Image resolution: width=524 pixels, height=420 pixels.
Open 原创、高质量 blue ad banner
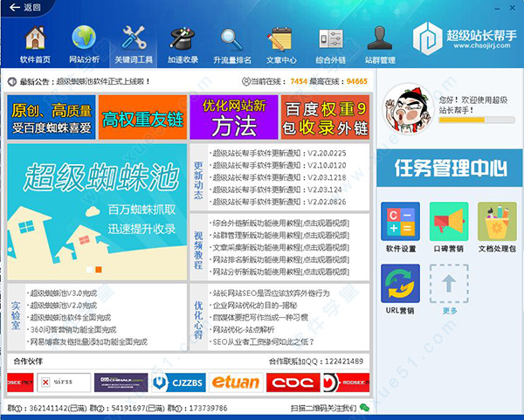52,117
